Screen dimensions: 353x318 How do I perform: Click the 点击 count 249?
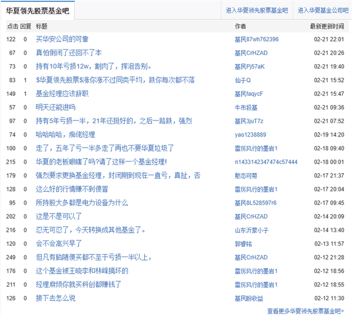tap(11, 258)
